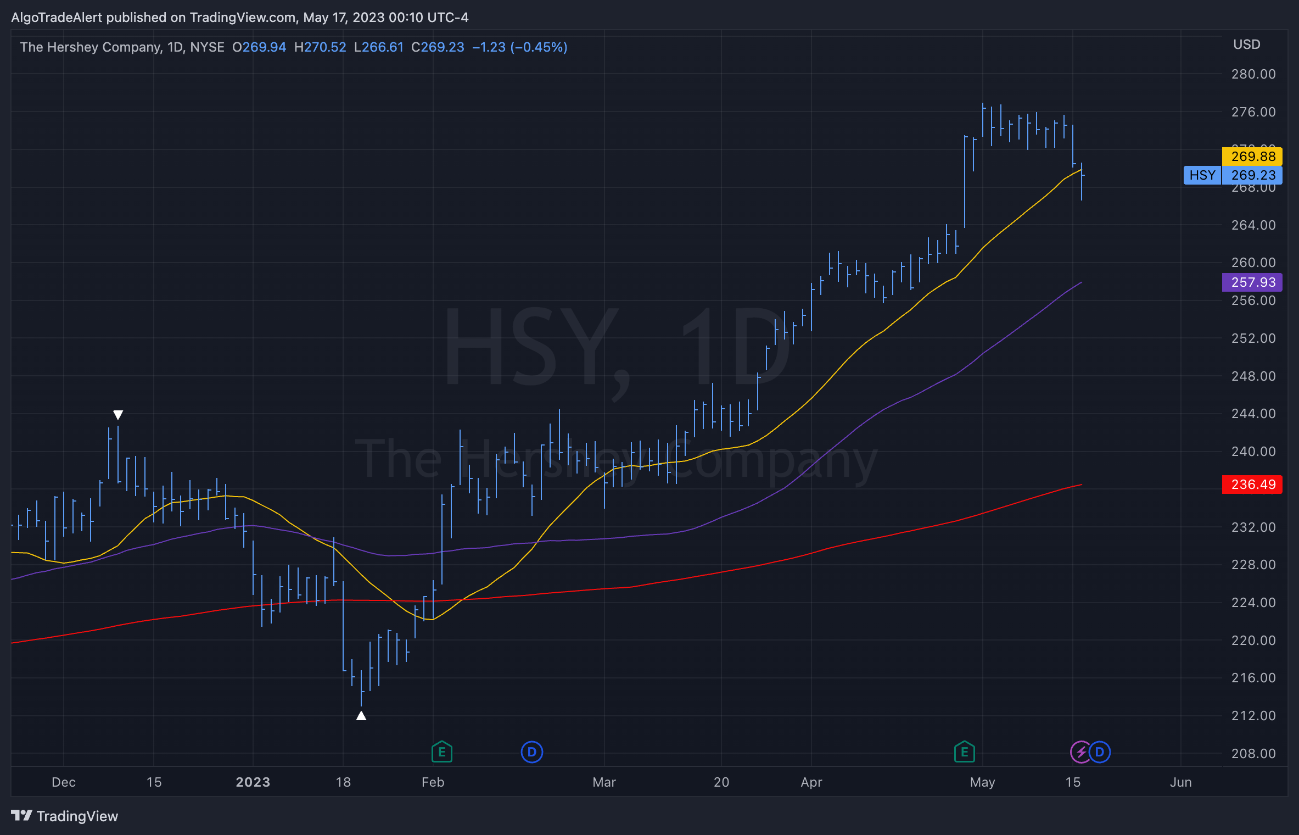
Task: Click the USD currency label
Action: [x=1247, y=44]
